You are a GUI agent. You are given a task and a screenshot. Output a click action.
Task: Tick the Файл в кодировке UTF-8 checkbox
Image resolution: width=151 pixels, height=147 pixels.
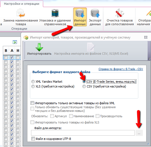(33, 139)
